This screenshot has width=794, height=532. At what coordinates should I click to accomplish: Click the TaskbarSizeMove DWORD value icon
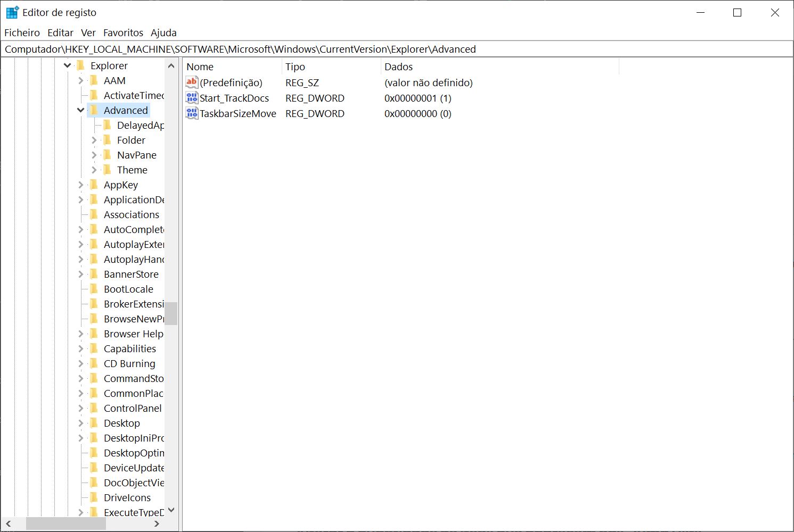click(192, 113)
